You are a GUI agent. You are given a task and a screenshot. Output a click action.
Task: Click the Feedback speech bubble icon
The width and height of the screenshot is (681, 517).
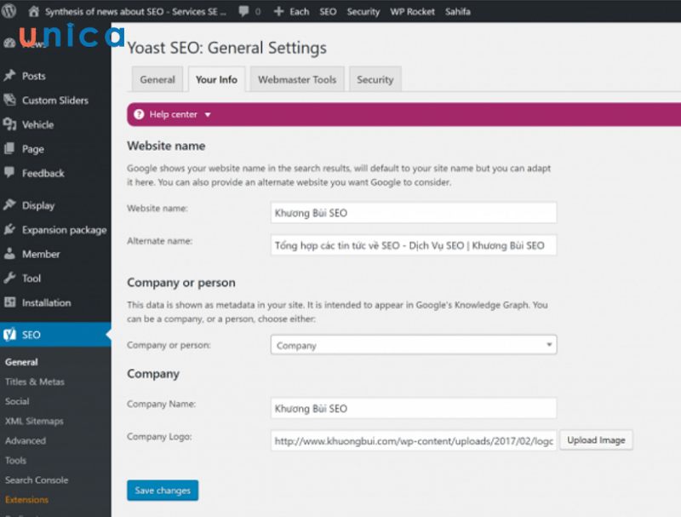(x=9, y=173)
